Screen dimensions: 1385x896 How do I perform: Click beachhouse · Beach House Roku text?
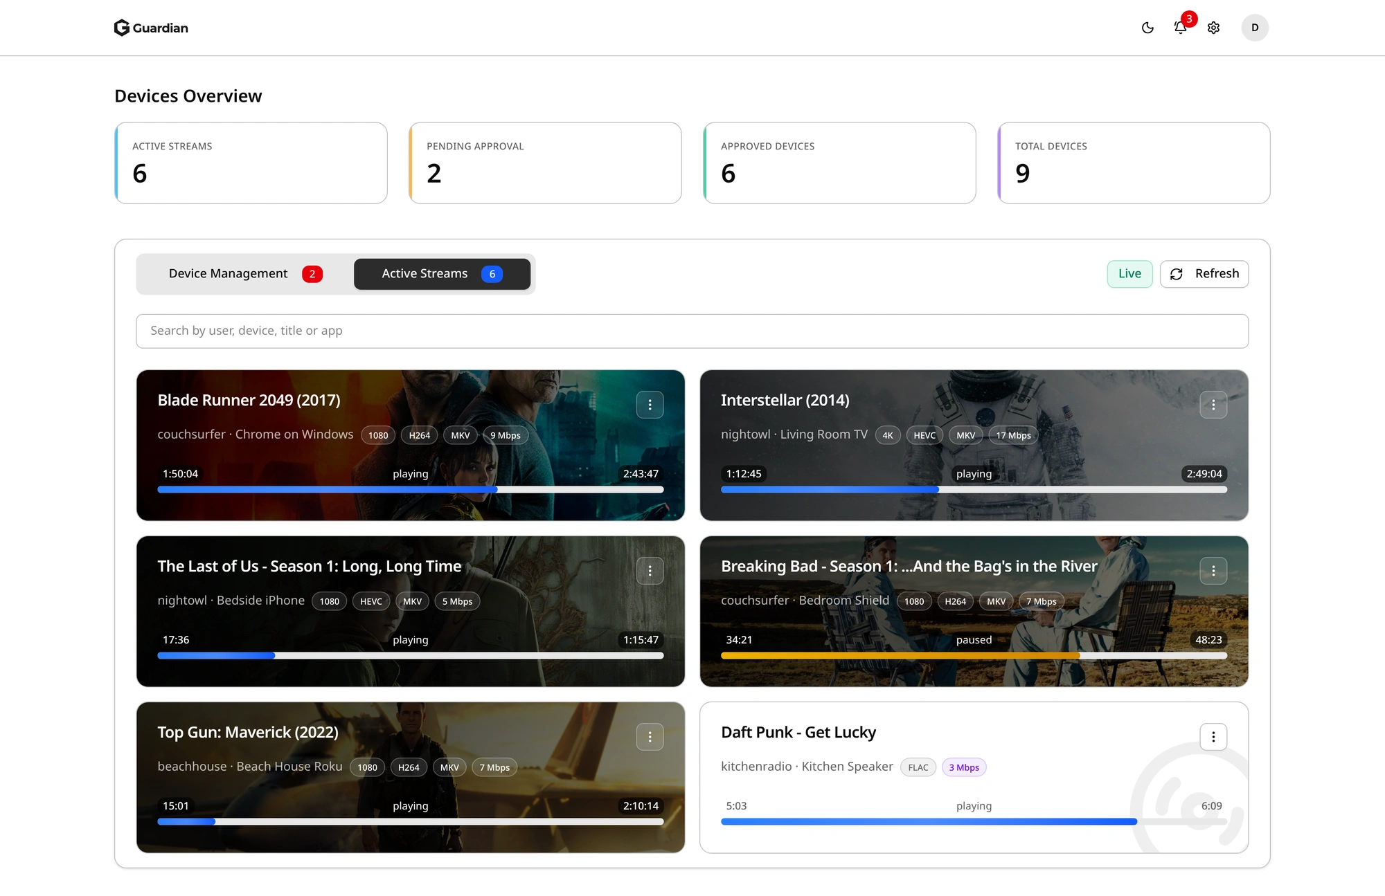pos(250,767)
